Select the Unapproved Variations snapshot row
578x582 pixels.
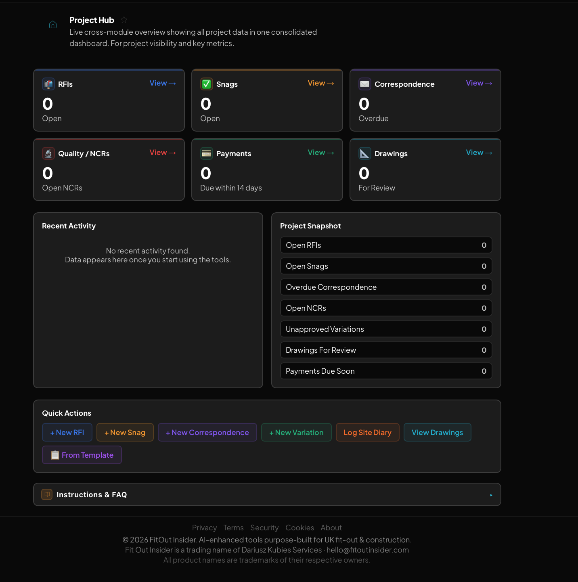(386, 329)
